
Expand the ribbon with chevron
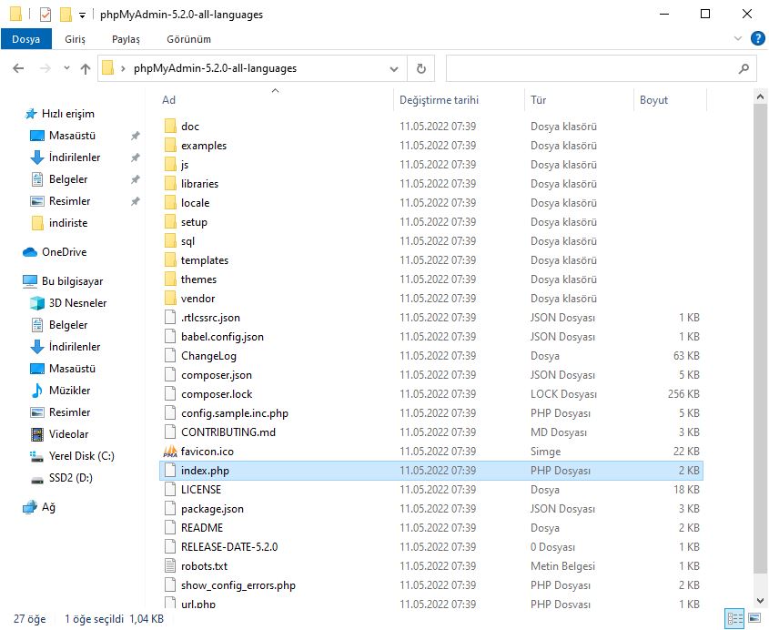(x=738, y=38)
